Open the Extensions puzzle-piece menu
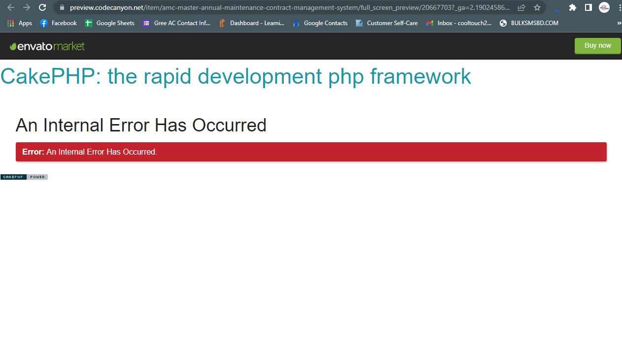 click(x=572, y=7)
